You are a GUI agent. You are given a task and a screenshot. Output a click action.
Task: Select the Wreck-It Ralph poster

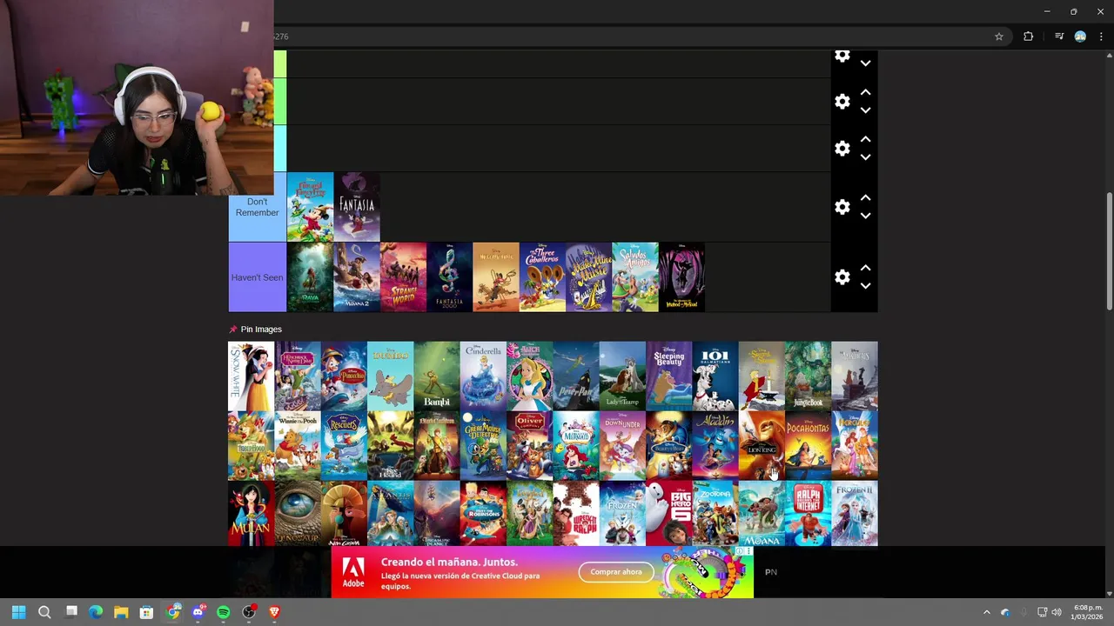pyautogui.click(x=576, y=513)
